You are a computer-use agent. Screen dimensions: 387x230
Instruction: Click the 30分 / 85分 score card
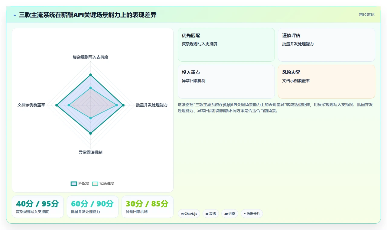pos(148,207)
